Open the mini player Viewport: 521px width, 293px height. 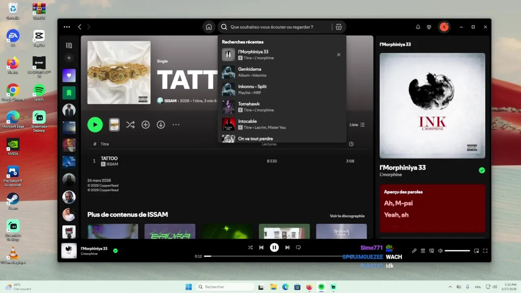[477, 251]
